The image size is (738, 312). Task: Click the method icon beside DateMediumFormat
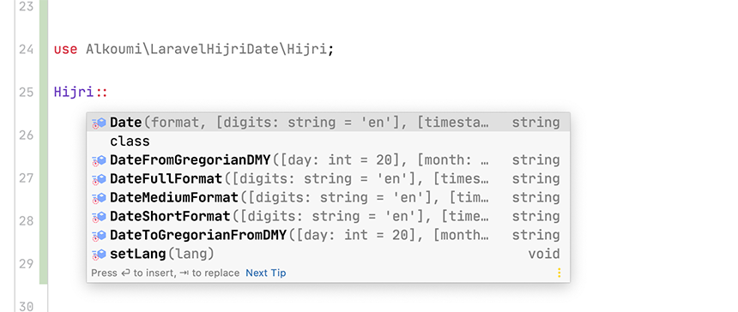(99, 198)
